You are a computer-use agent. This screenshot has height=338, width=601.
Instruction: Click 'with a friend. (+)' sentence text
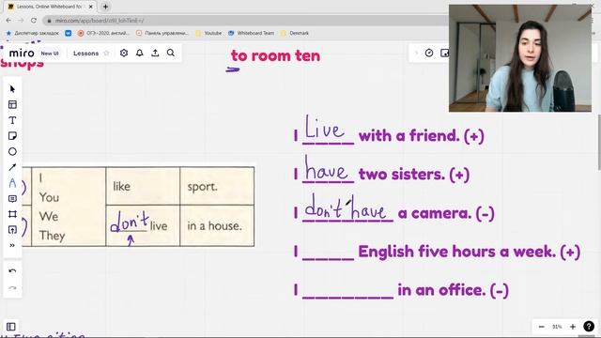(x=422, y=135)
